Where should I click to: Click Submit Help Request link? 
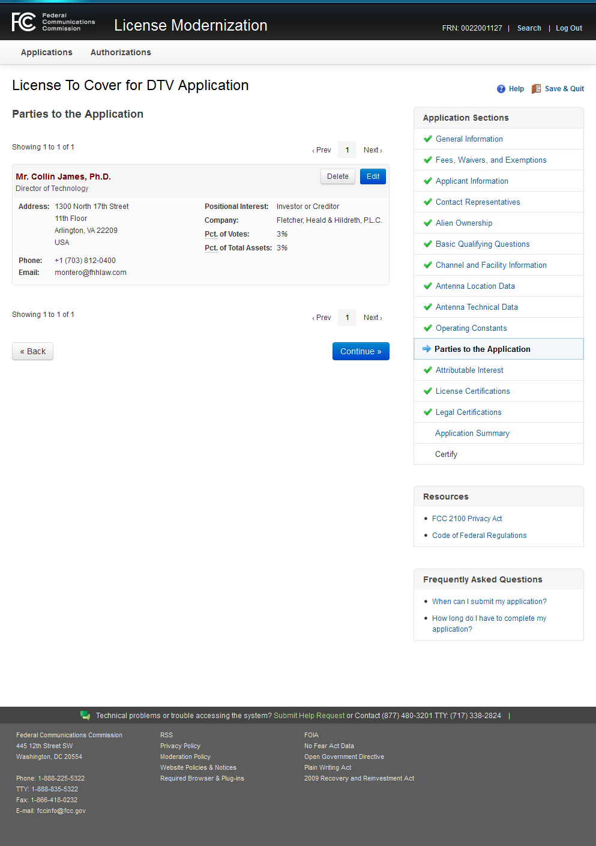click(x=309, y=715)
